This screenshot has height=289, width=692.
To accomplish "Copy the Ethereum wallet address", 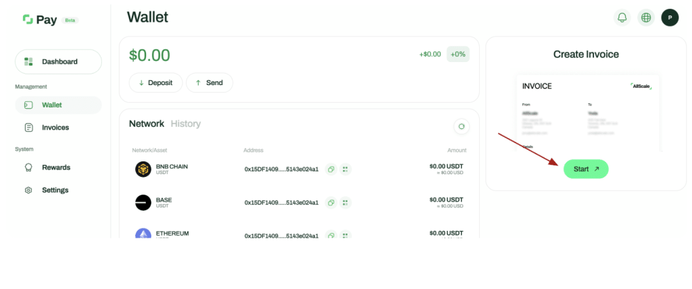I will click(x=331, y=234).
